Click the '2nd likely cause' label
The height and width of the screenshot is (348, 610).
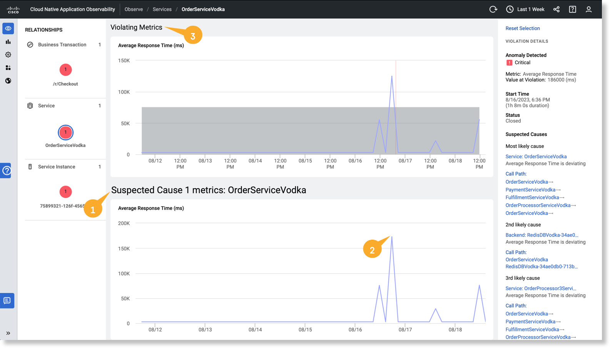(523, 225)
